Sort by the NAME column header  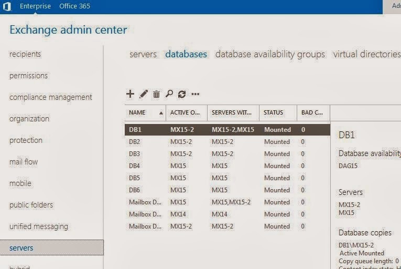pos(137,112)
